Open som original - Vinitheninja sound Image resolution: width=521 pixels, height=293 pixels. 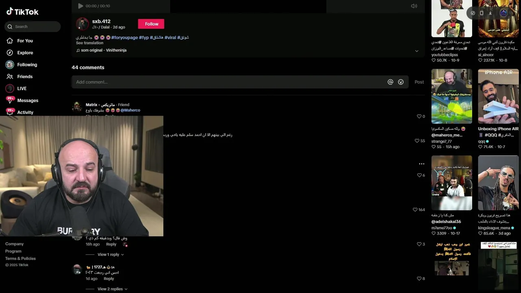[101, 50]
